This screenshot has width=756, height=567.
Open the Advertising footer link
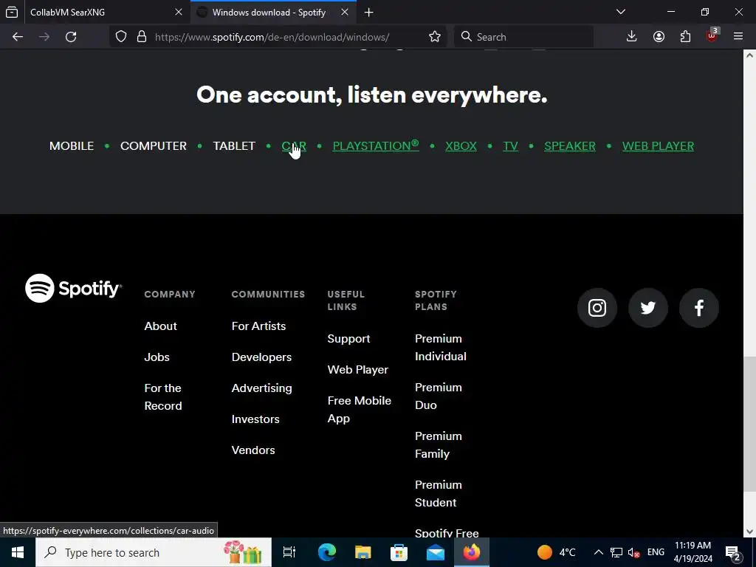(262, 388)
